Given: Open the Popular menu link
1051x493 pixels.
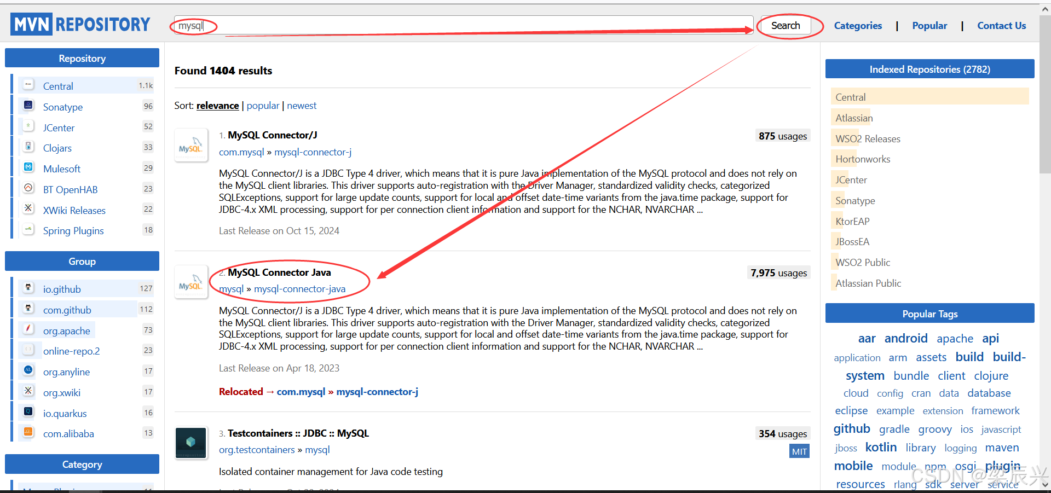Looking at the screenshot, I should pos(929,26).
